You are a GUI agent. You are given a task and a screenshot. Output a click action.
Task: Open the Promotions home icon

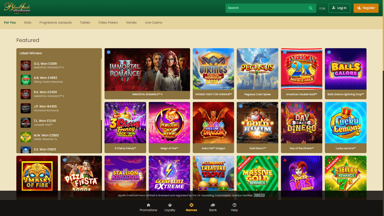(148, 205)
